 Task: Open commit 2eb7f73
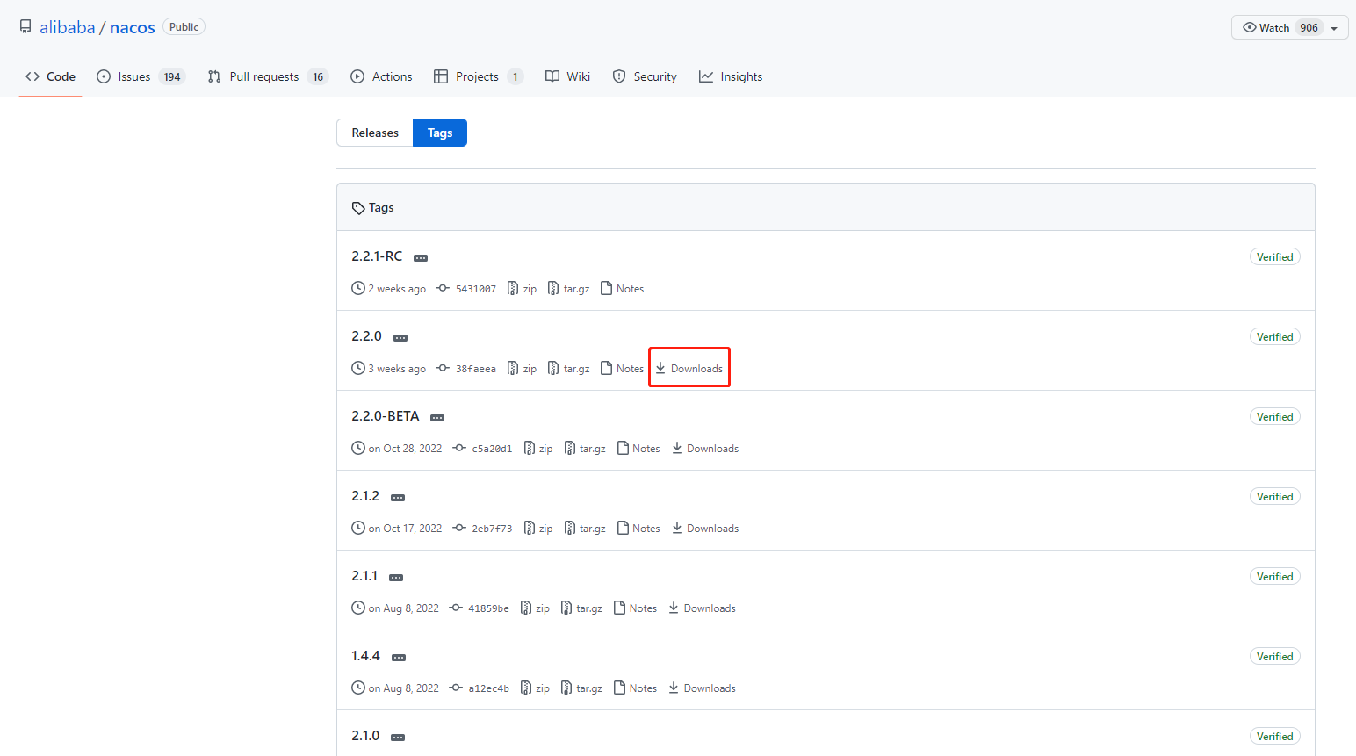(483, 529)
